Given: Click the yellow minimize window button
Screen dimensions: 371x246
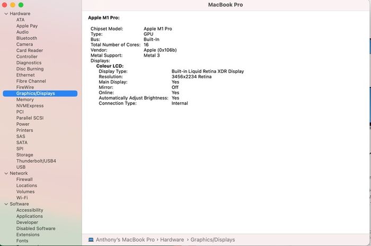Looking at the screenshot, I should (13, 5).
